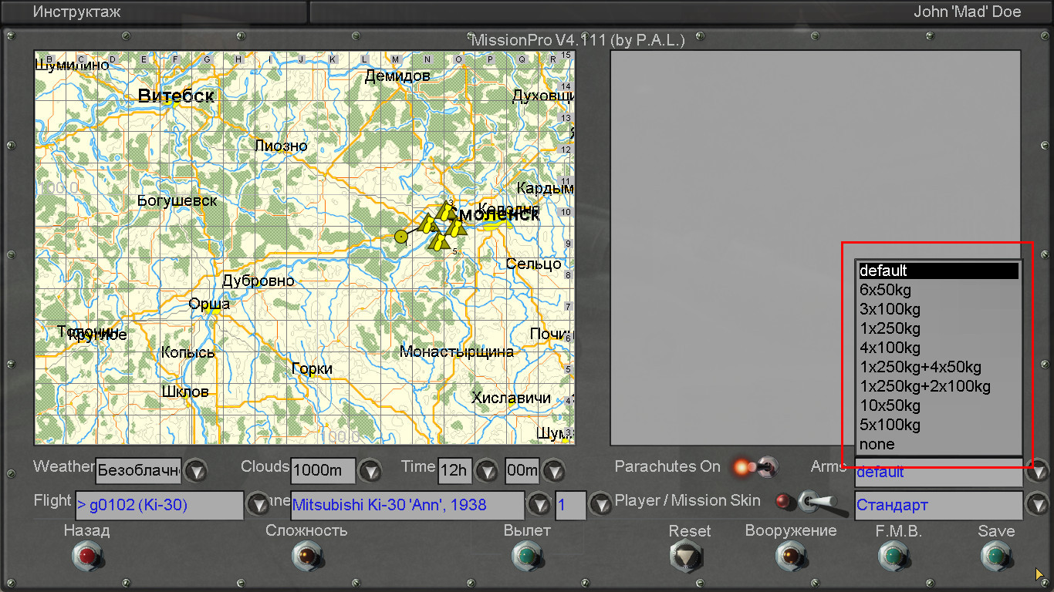Click the g0102 (Ki-30) flight field
Image resolution: width=1054 pixels, height=592 pixels.
click(x=159, y=506)
